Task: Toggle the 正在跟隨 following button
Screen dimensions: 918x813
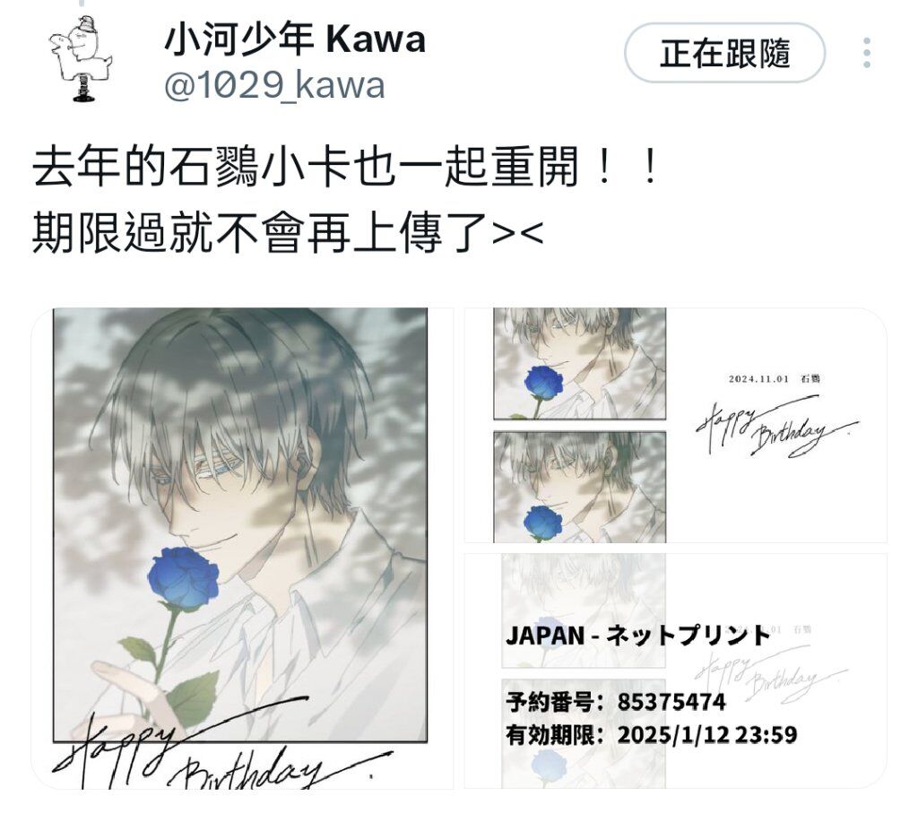Action: (x=724, y=53)
